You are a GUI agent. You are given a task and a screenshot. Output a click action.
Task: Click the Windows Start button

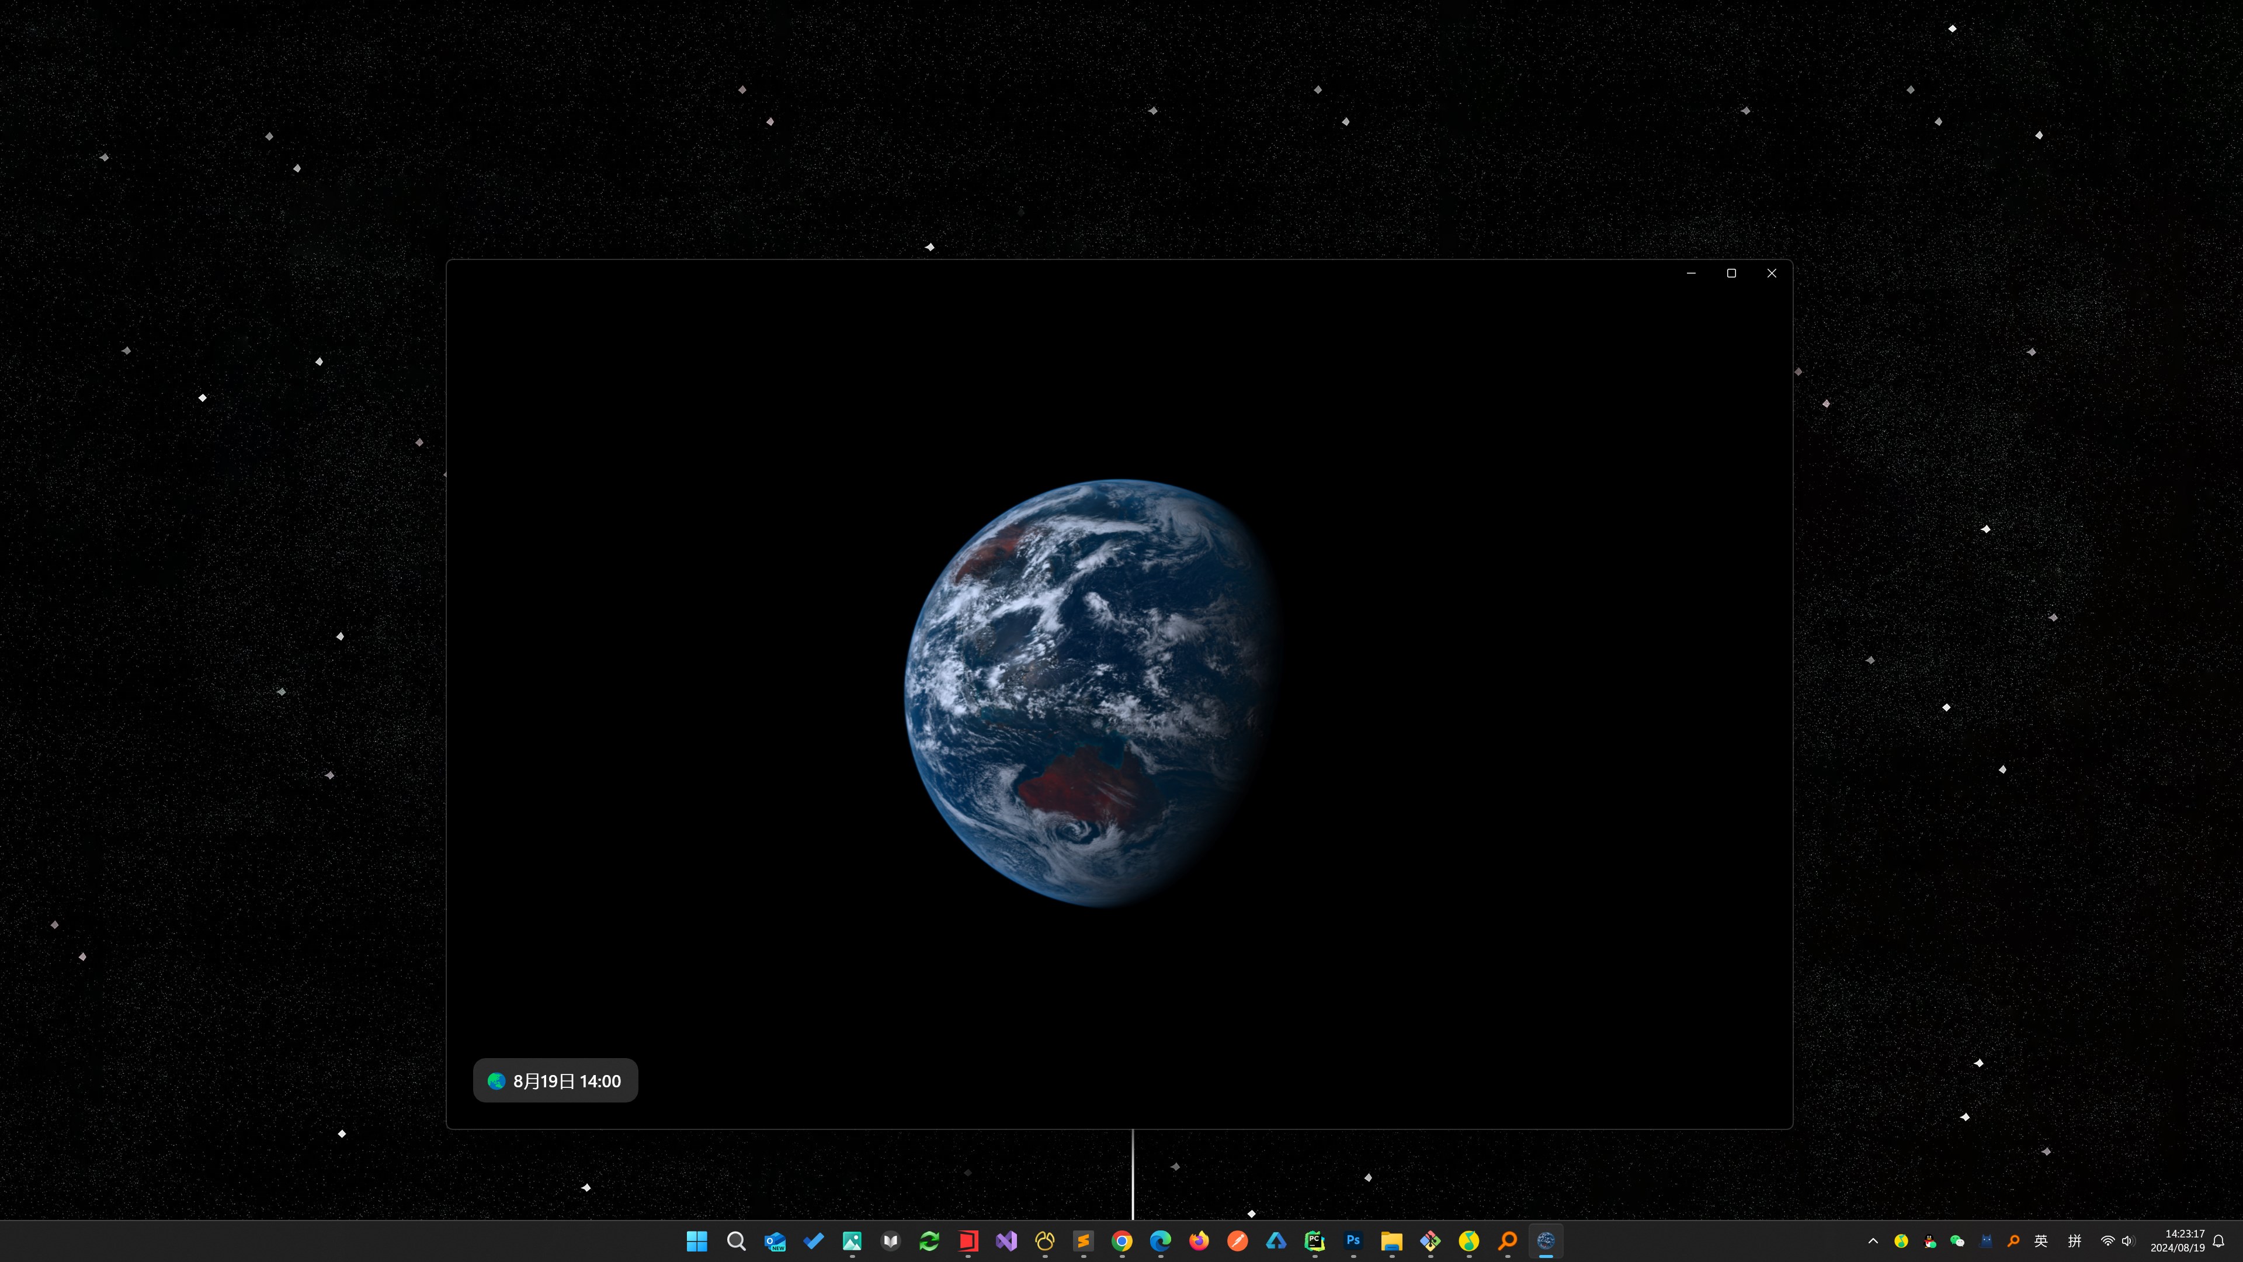[697, 1240]
